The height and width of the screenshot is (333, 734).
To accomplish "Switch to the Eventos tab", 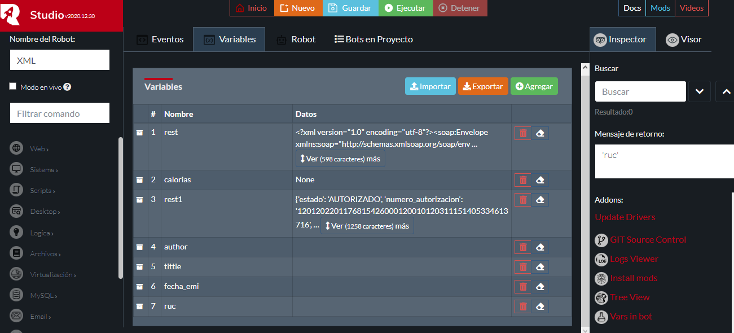I will [160, 40].
